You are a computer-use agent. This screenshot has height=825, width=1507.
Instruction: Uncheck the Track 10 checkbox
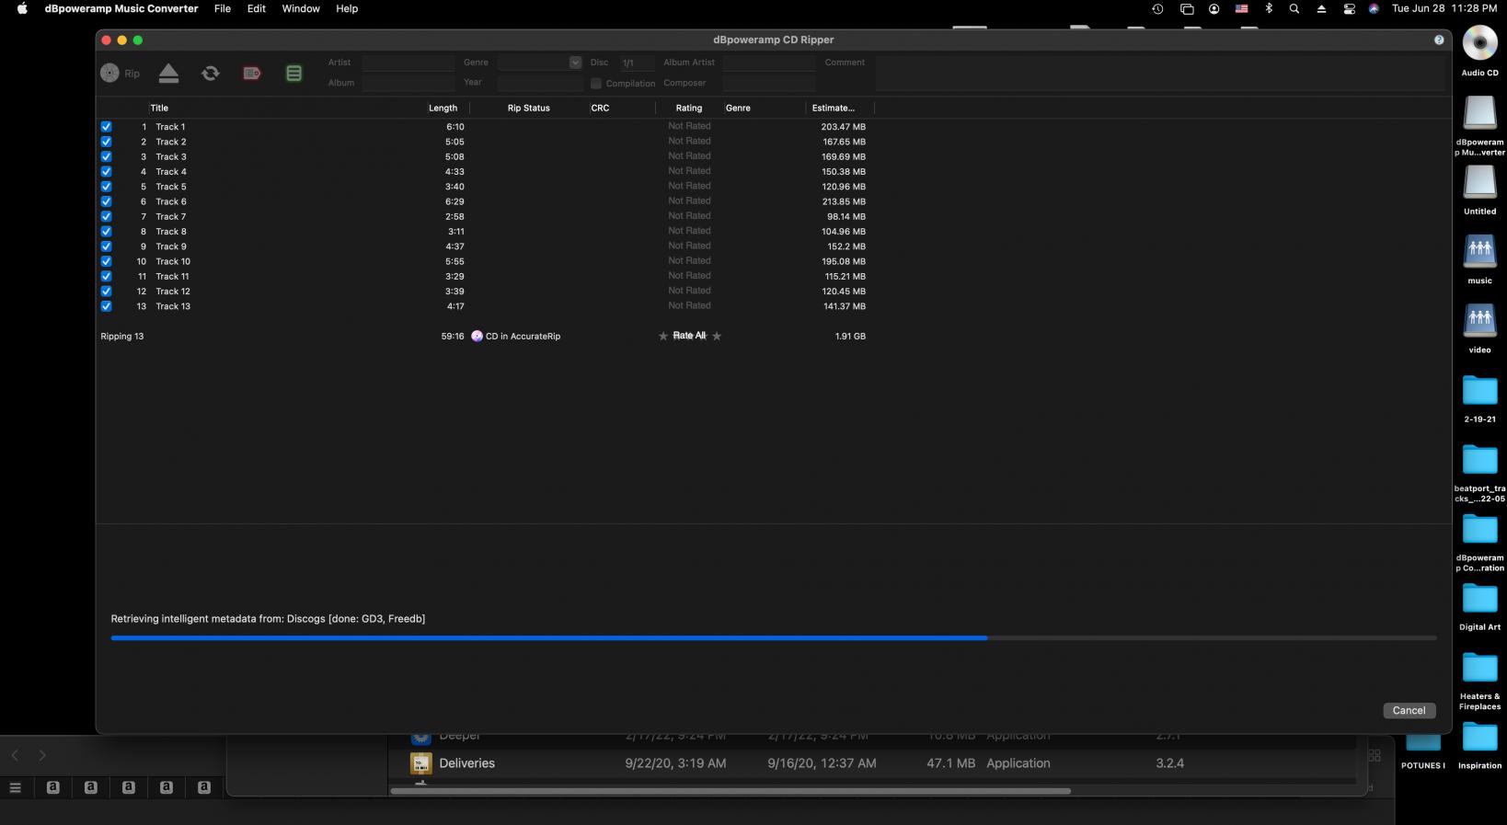[106, 261]
